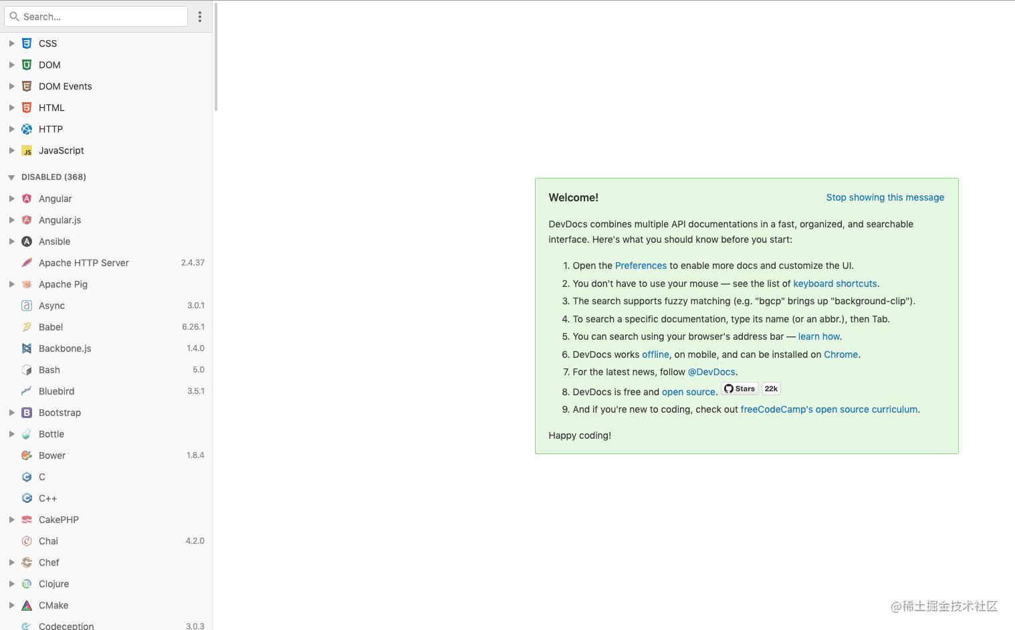This screenshot has width=1015, height=630.
Task: Expand the HTTP docs tree
Action: (x=11, y=129)
